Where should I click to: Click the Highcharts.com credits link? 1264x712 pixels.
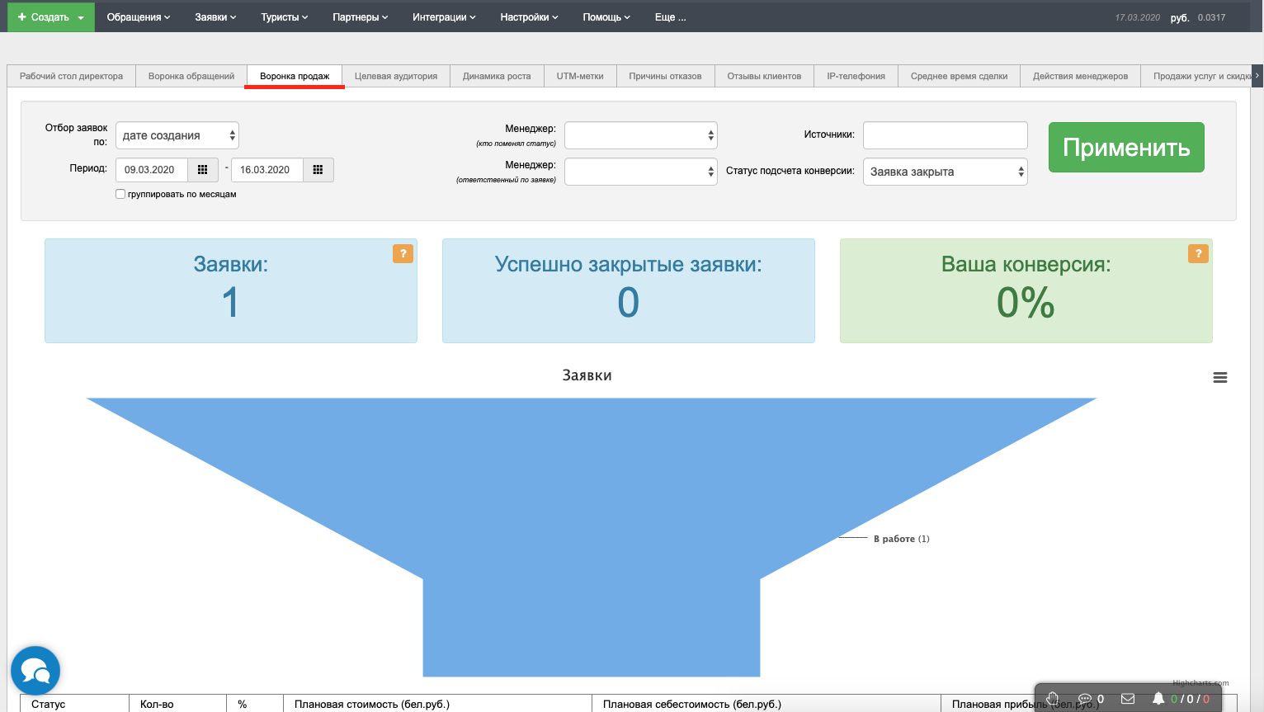1200,683
